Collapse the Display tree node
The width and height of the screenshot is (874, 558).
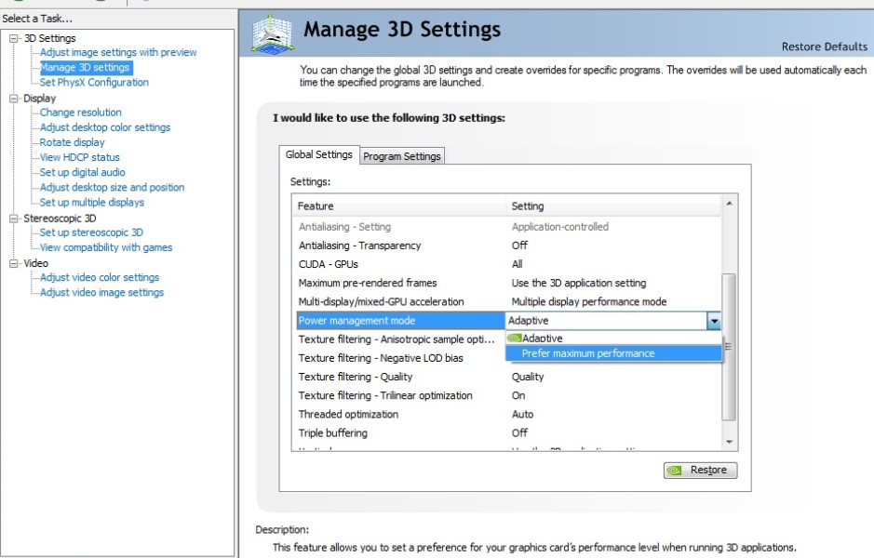[x=14, y=98]
